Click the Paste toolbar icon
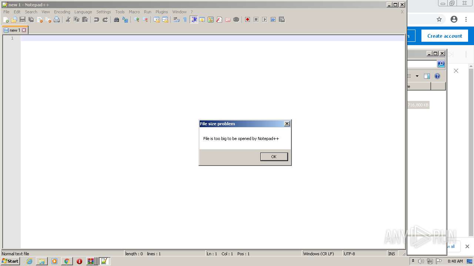 tap(85, 20)
